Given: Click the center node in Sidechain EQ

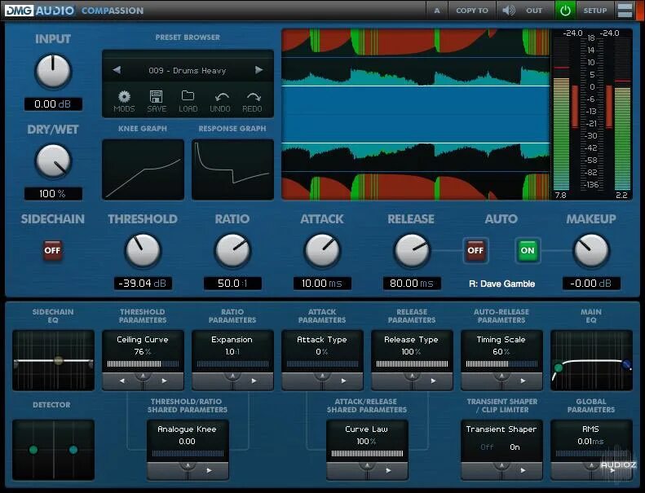Looking at the screenshot, I should (59, 361).
